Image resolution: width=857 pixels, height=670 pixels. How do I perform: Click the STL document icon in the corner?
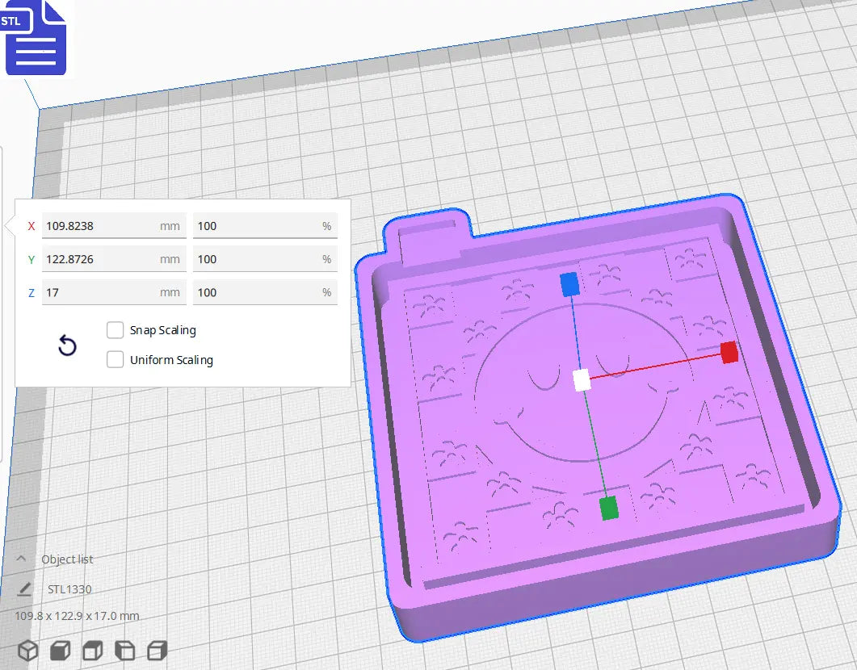[x=36, y=38]
